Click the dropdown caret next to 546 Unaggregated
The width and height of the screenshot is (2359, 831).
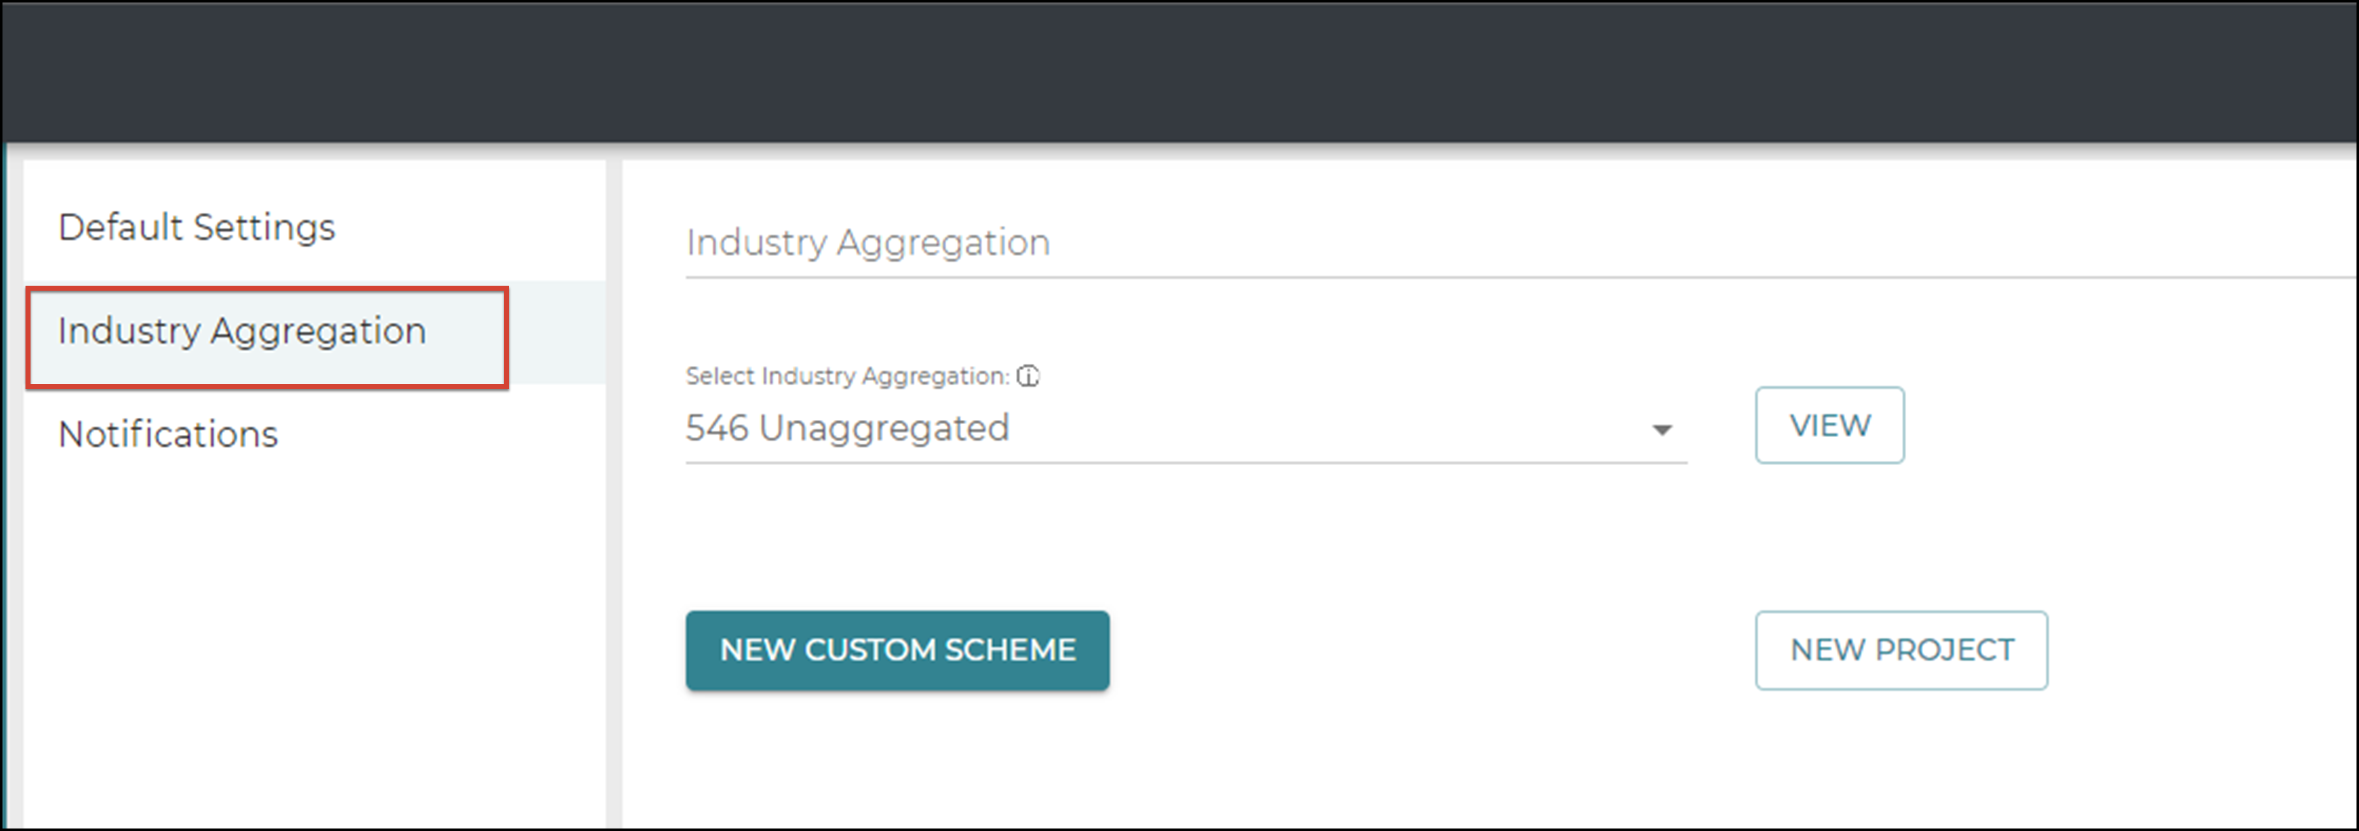click(1661, 428)
